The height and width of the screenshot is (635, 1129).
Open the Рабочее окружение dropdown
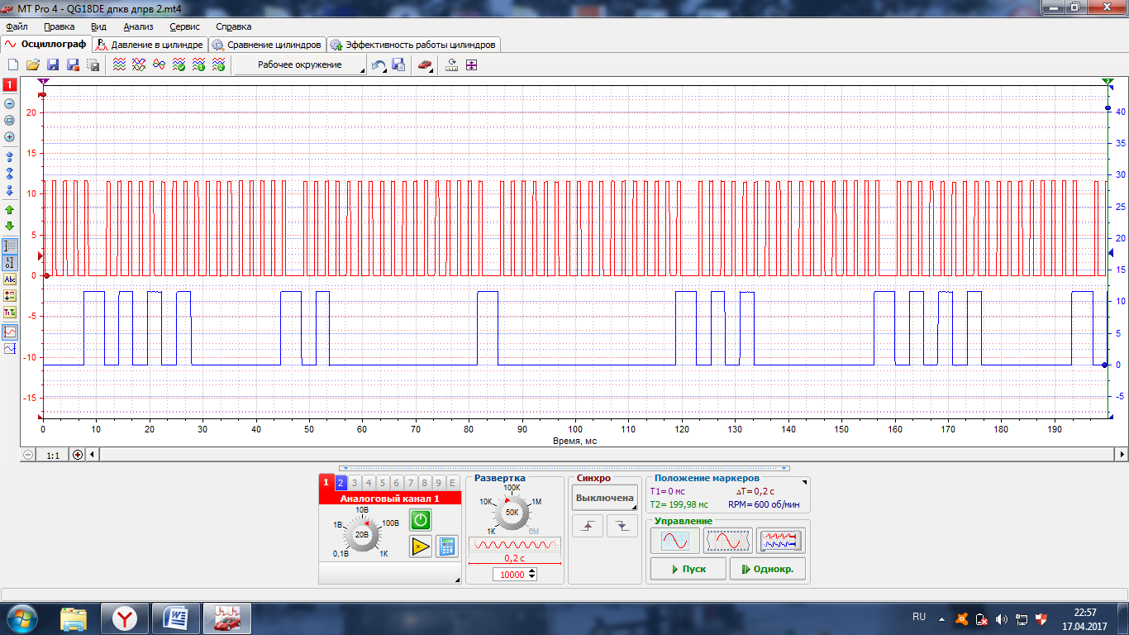coord(301,64)
